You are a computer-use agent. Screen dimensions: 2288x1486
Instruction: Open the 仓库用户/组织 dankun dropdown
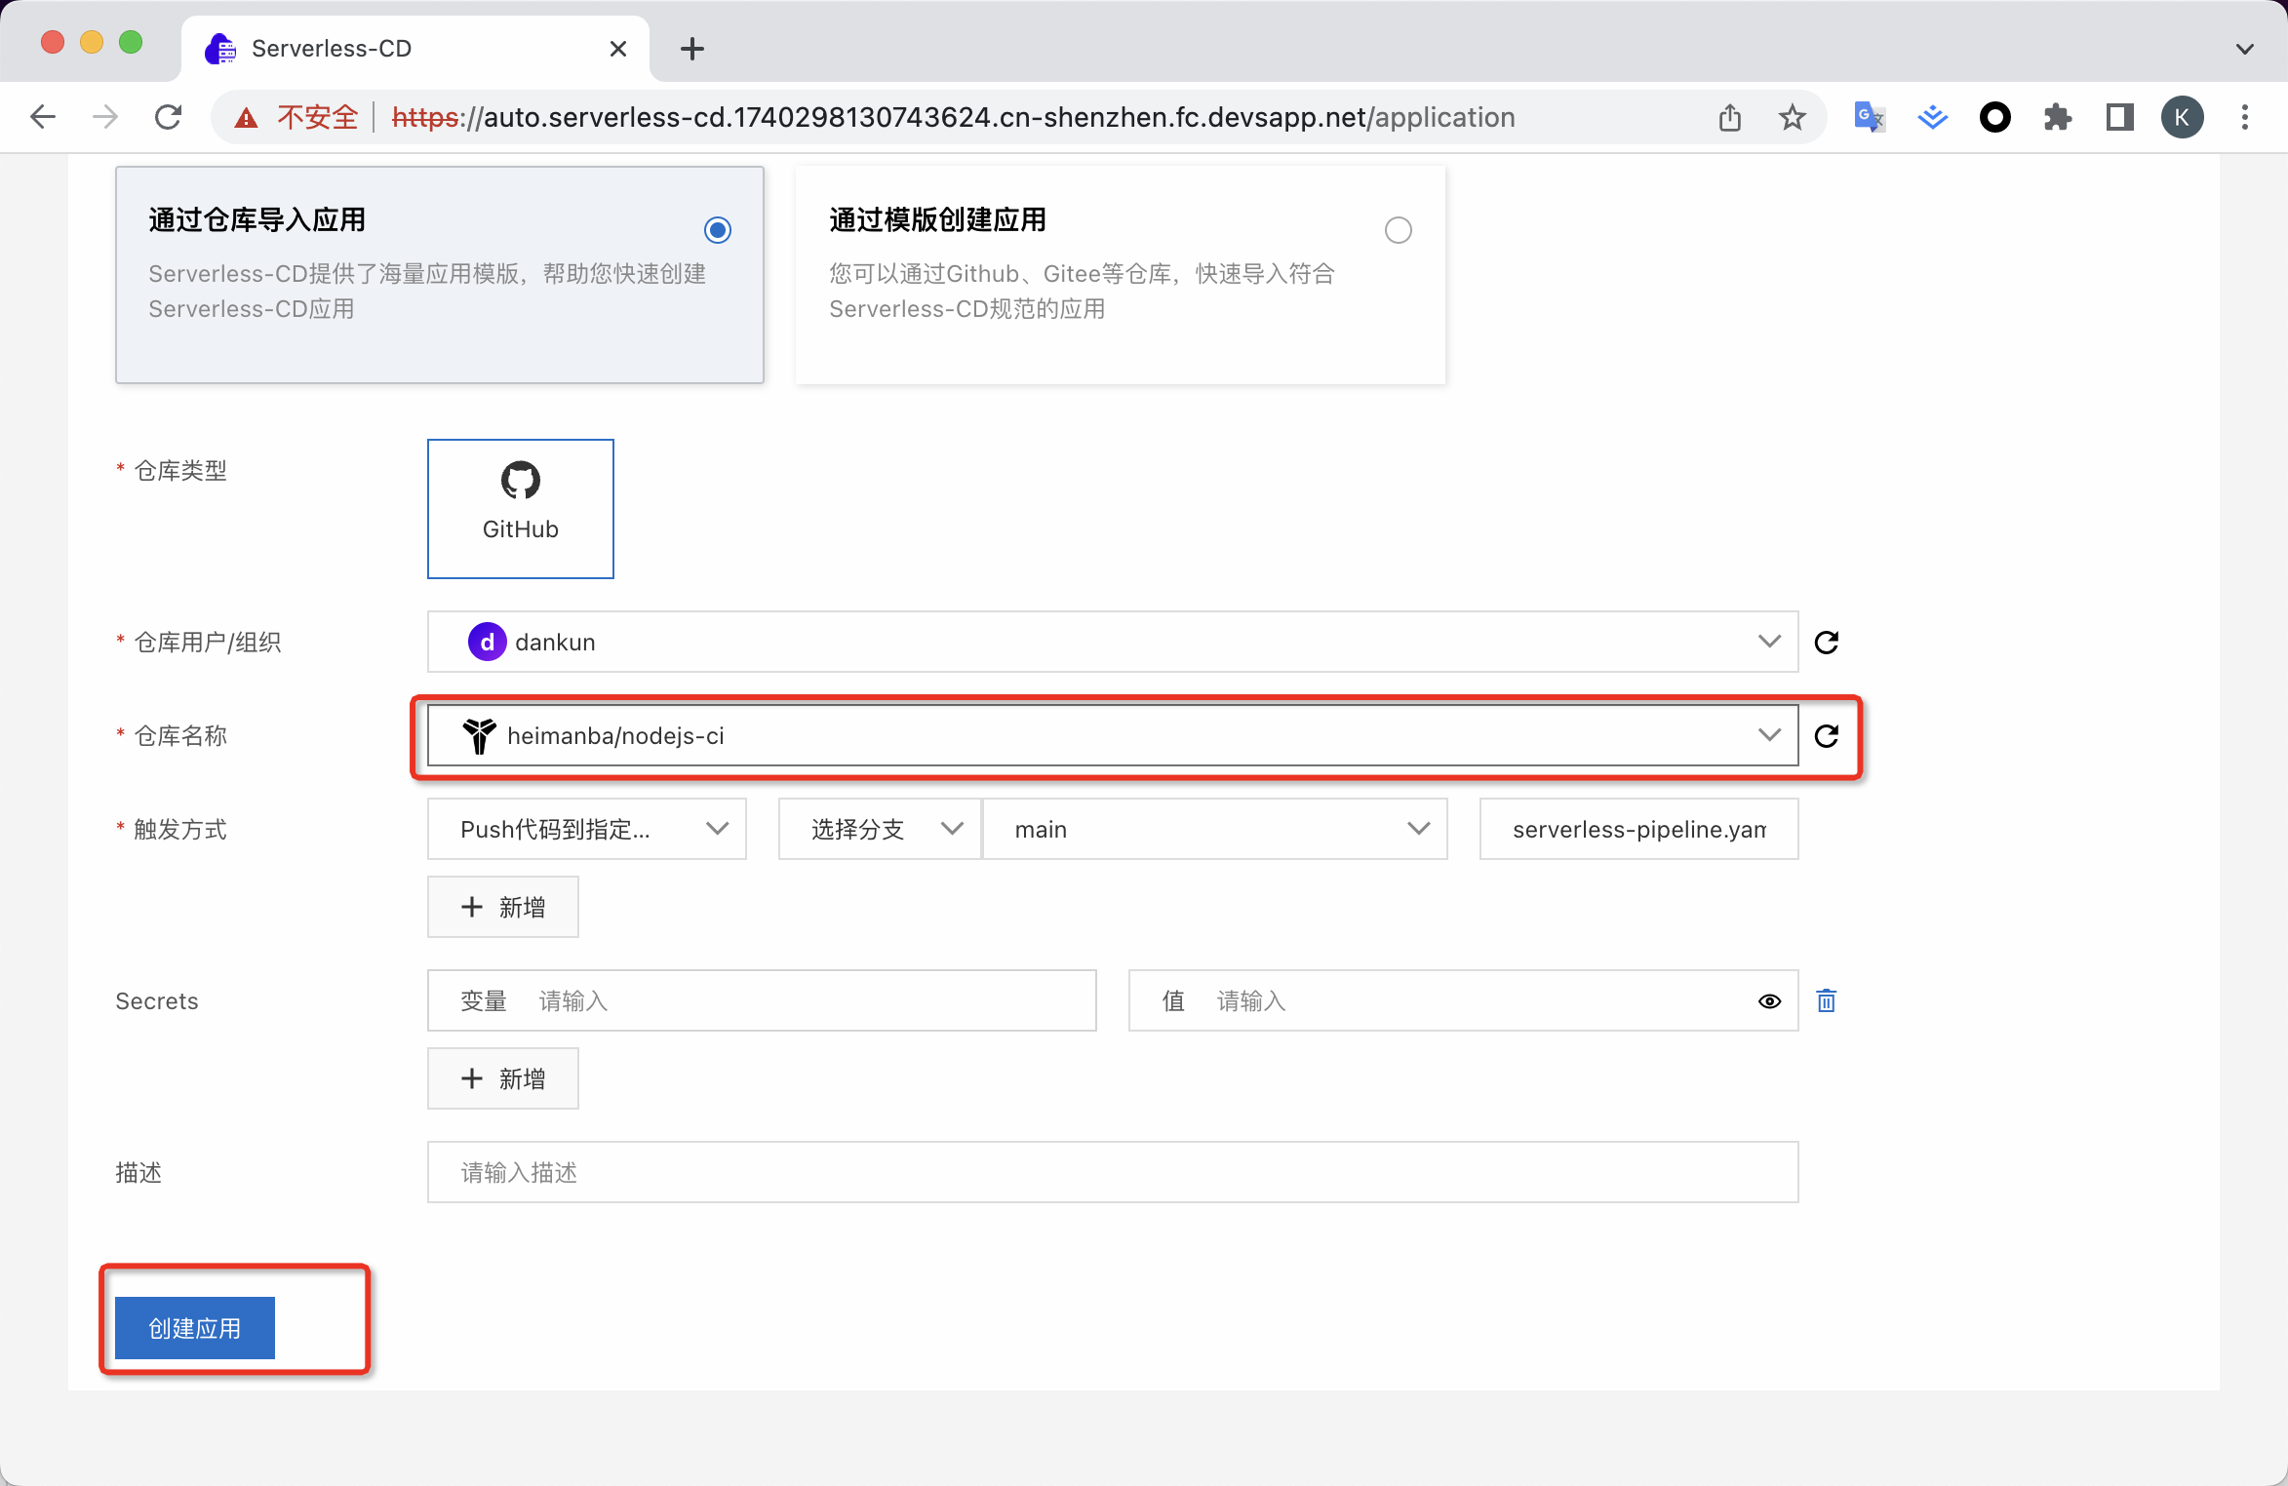click(x=1112, y=642)
